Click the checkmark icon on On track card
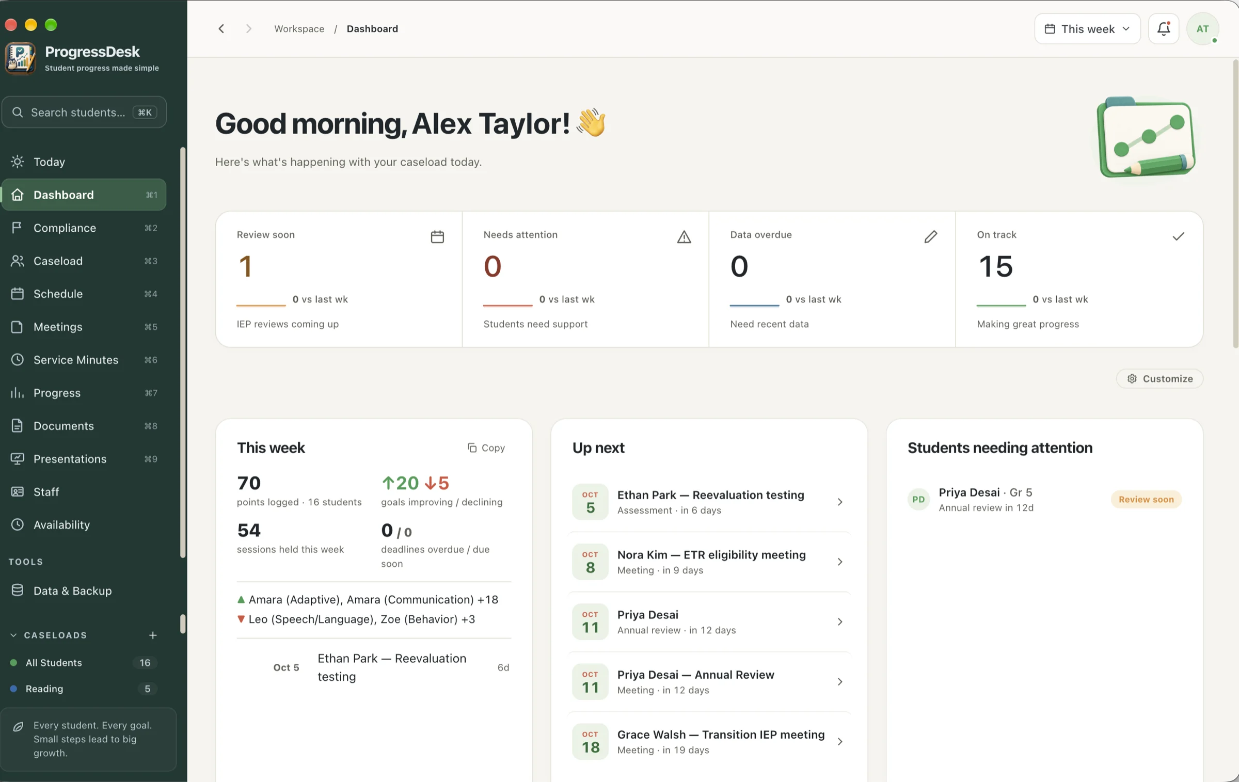 coord(1178,236)
